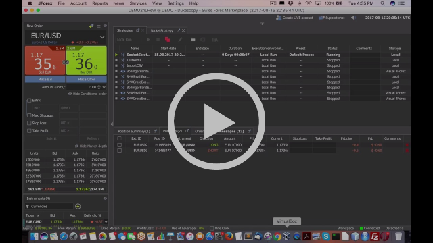This screenshot has width=433, height=243.
Task: Click the grey stop strategy icon
Action: [158, 40]
